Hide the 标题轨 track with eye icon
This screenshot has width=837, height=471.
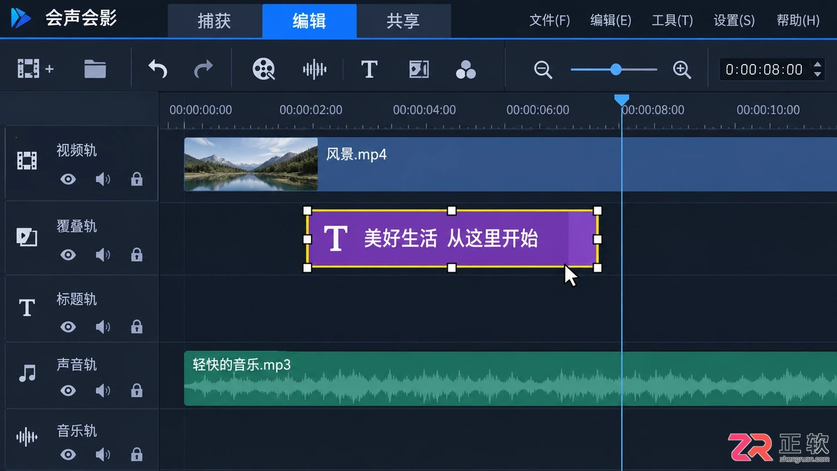pos(68,327)
